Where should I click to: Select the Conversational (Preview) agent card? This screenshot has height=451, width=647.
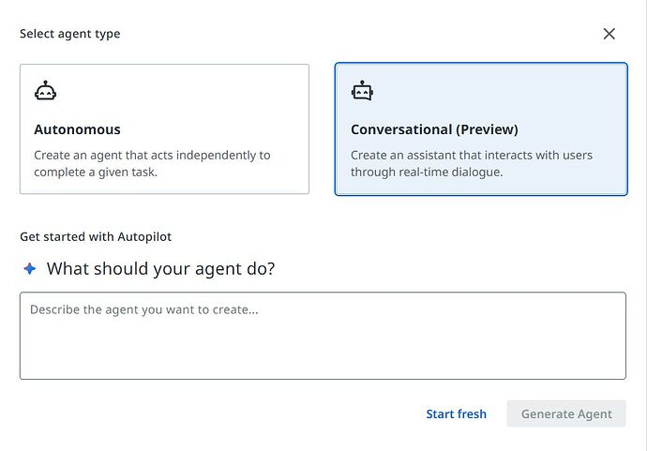coord(480,128)
